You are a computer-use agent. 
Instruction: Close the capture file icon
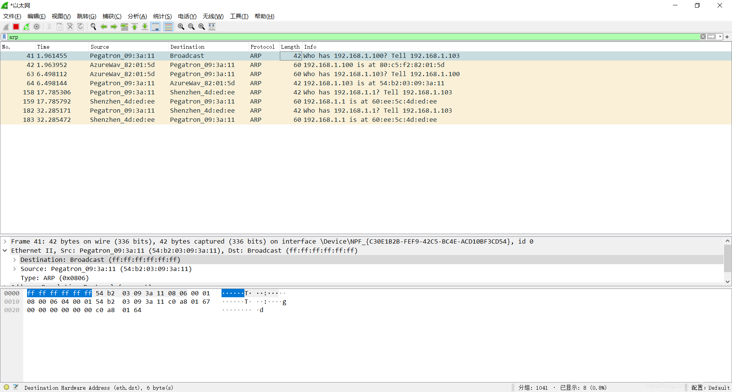[x=70, y=27]
